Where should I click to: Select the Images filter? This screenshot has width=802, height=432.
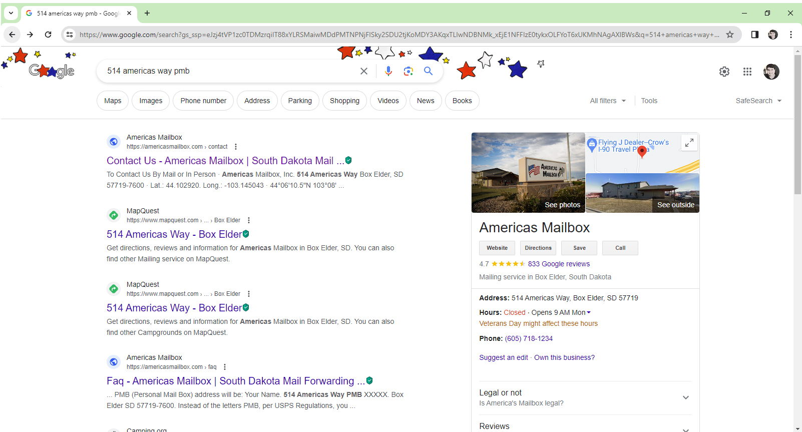tap(151, 101)
